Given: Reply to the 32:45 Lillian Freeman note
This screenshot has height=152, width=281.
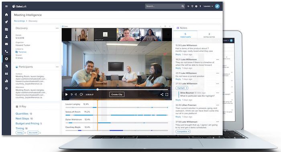Looking at the screenshot, I should [x=178, y=117].
